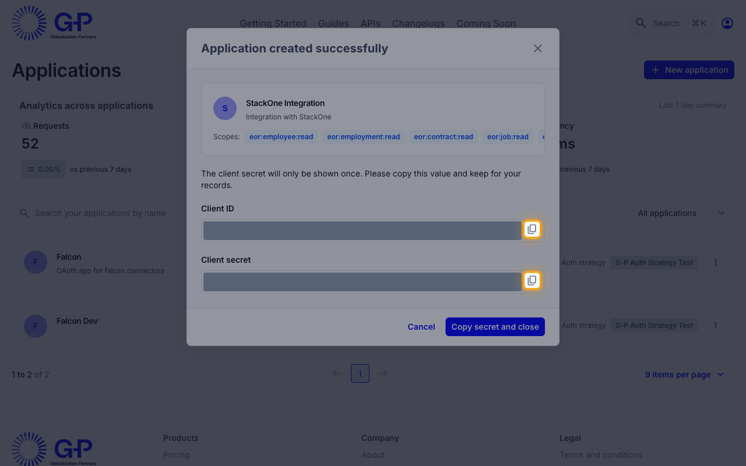746x466 pixels.
Task: Open Coming Soon menu item
Action: click(485, 23)
